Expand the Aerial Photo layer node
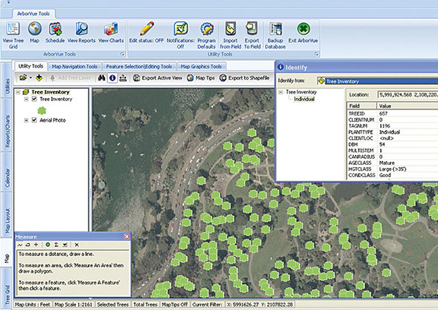This screenshot has width=438, height=310. 27,120
